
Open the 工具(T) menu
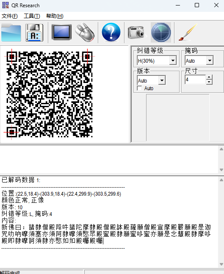pyautogui.click(x=32, y=16)
